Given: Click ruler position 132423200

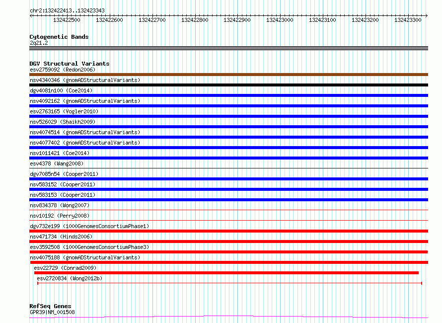Looking at the screenshot, I should (x=365, y=20).
